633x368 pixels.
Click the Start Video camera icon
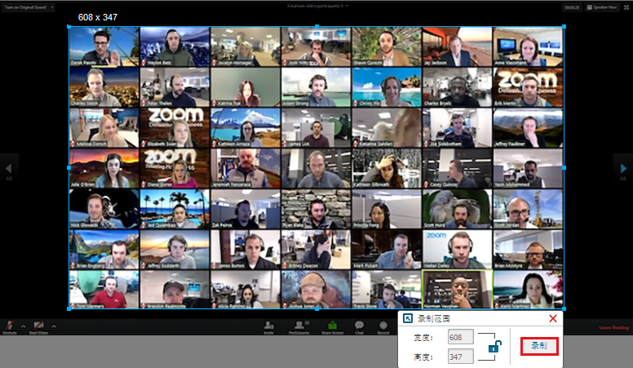39,326
